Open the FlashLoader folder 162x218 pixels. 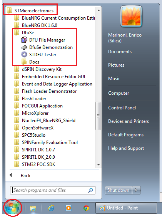(30, 99)
